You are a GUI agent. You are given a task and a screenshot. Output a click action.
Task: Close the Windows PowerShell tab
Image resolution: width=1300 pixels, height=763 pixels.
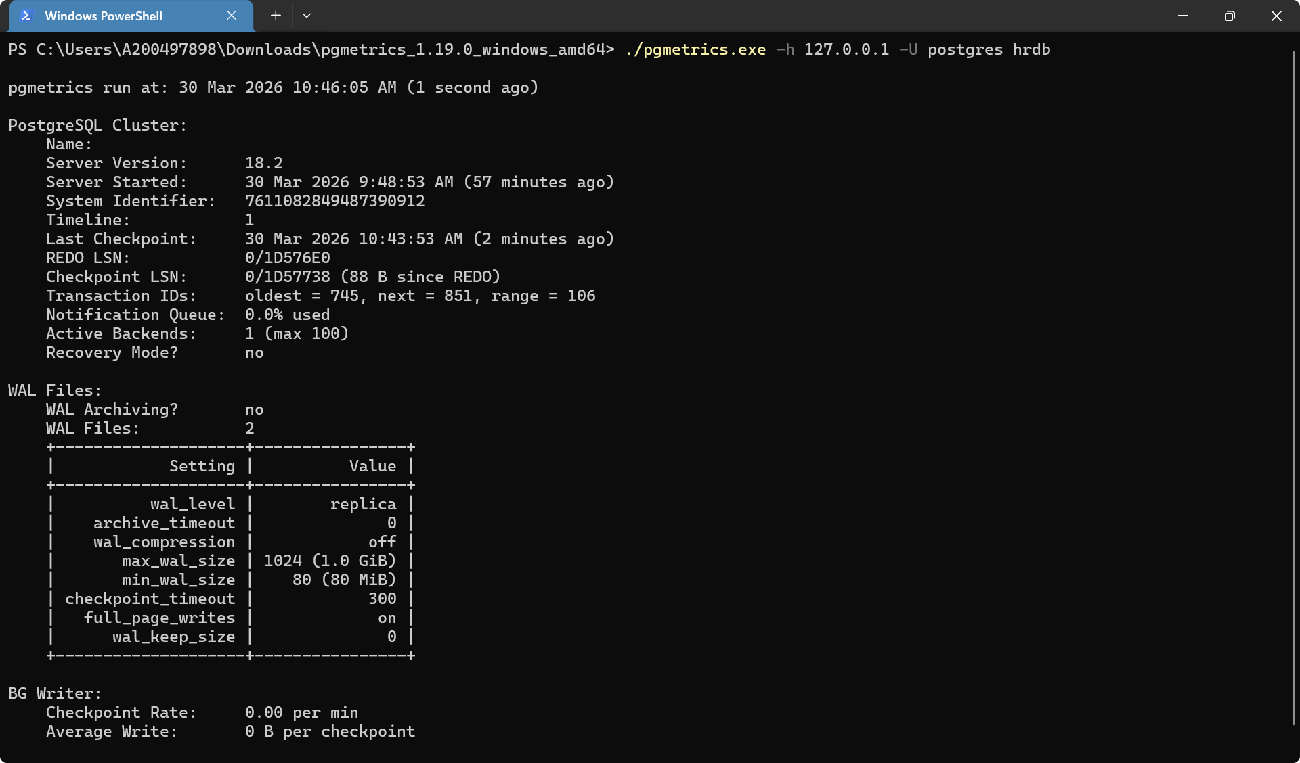(x=232, y=16)
